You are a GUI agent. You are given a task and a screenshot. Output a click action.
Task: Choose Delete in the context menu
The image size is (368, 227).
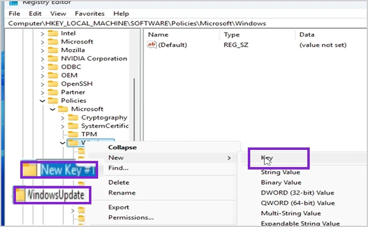(x=119, y=182)
